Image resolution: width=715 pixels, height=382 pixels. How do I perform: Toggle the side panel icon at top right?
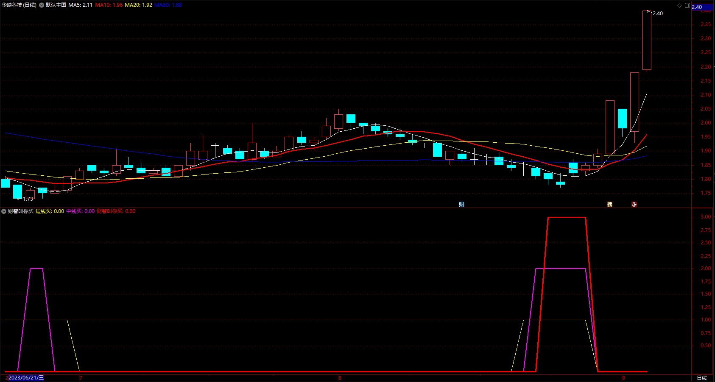[x=687, y=5]
